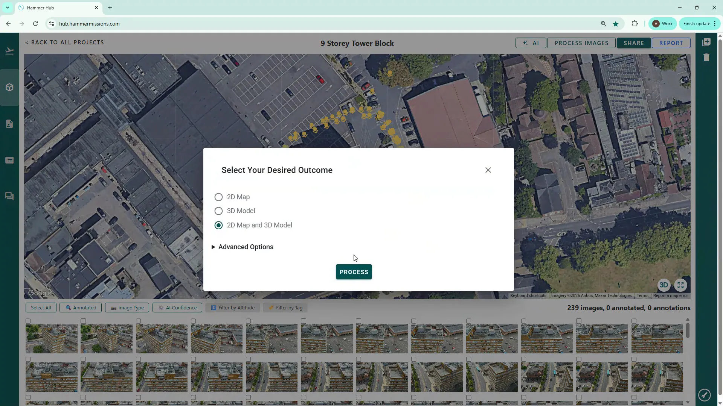The image size is (723, 406).
Task: Click the PROCESS button
Action: (x=354, y=272)
